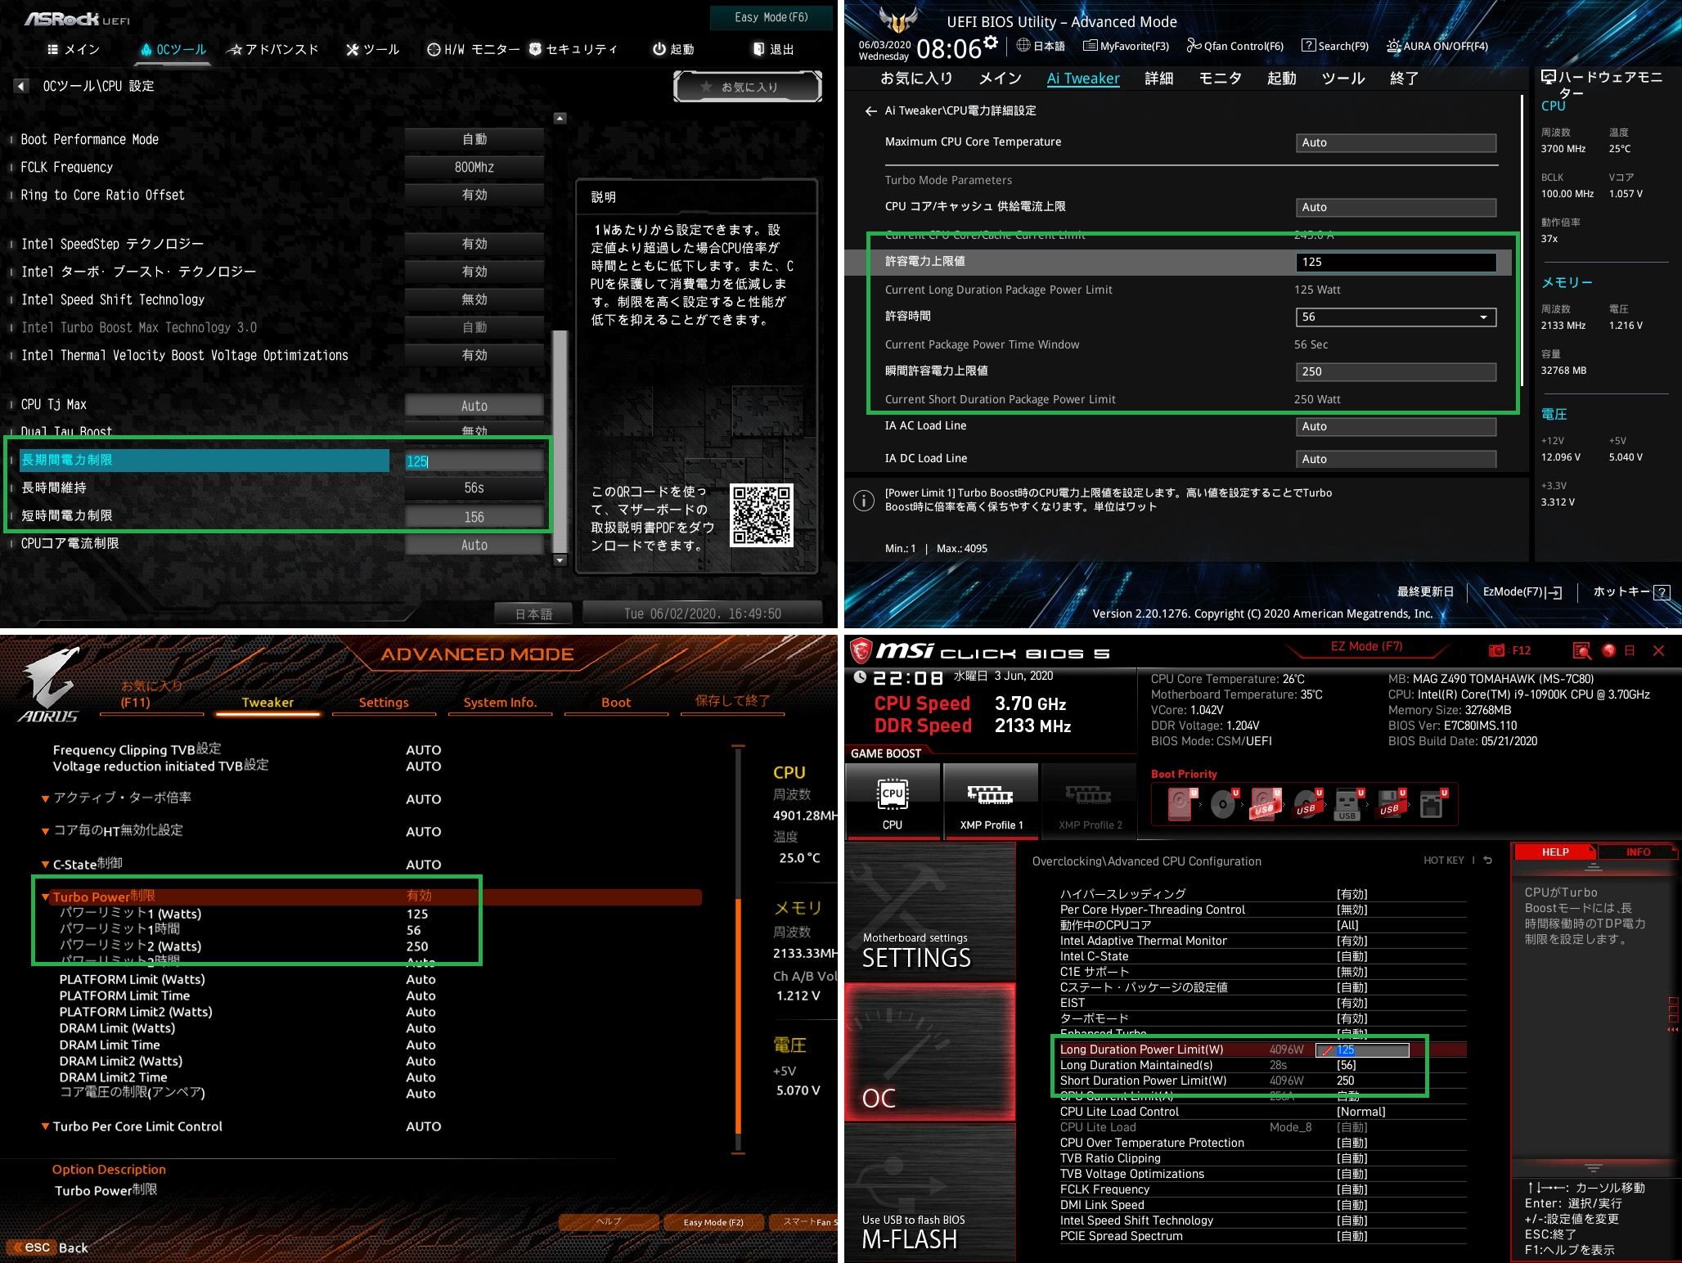Open the 許容時間 56 dropdown in ASUS BIOS

coord(1396,317)
